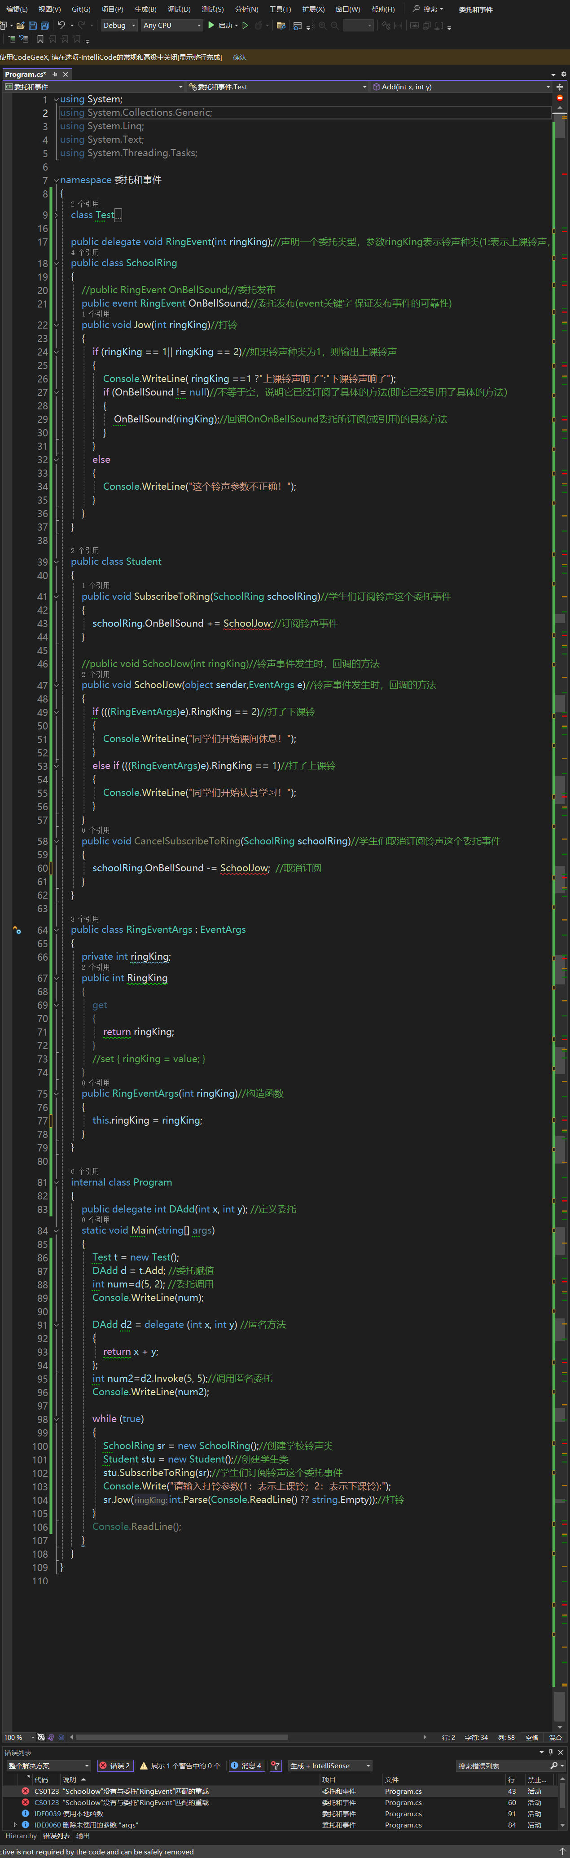Expand the collapsed class Test block

[x=56, y=215]
